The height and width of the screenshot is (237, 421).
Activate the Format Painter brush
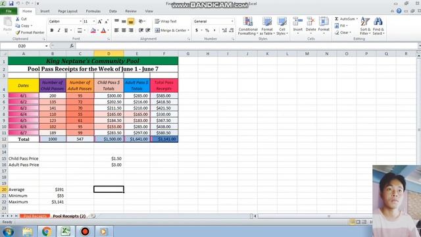[x=30, y=32]
